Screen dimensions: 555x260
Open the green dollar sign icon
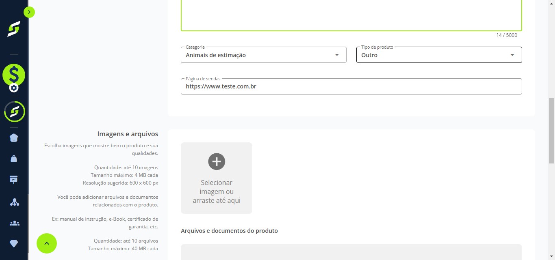(14, 75)
